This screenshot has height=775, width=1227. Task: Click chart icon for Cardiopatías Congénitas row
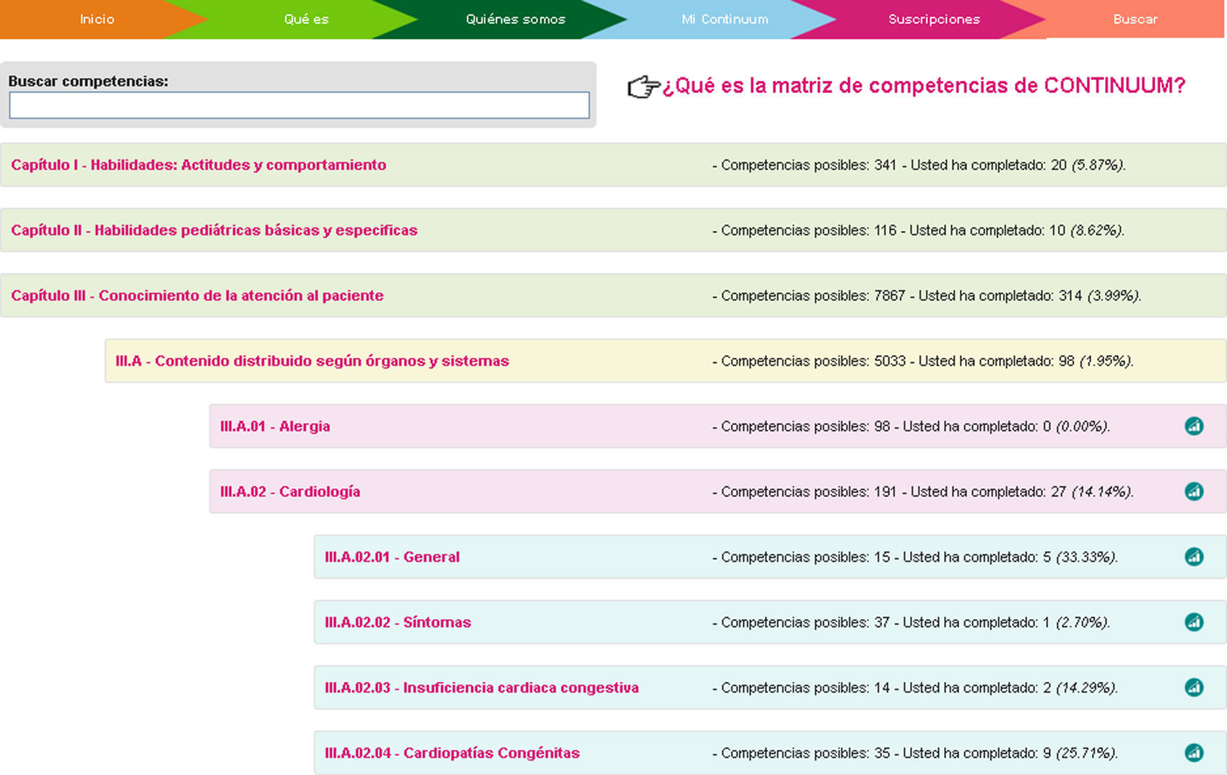click(x=1194, y=753)
